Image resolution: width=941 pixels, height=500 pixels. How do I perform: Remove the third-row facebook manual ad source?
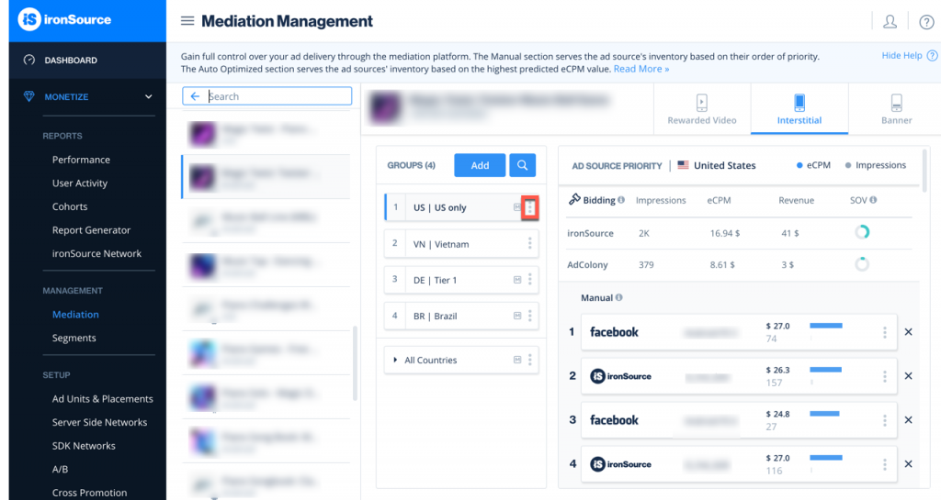point(909,420)
